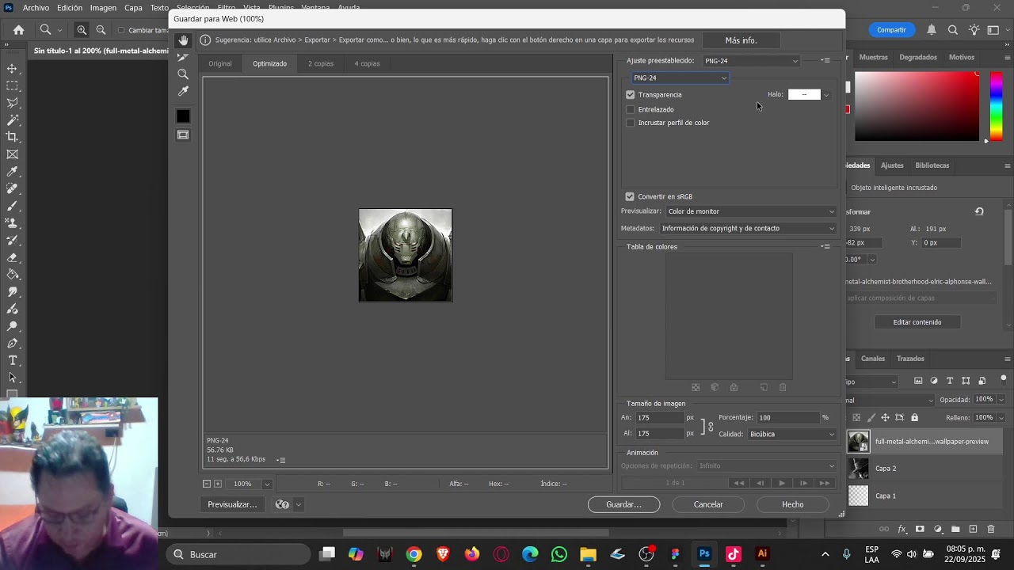
Task: Click the Cancelar button
Action: (708, 504)
